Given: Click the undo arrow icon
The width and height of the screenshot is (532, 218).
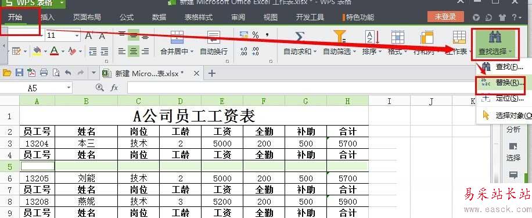Looking at the screenshot, I should click(x=68, y=73).
